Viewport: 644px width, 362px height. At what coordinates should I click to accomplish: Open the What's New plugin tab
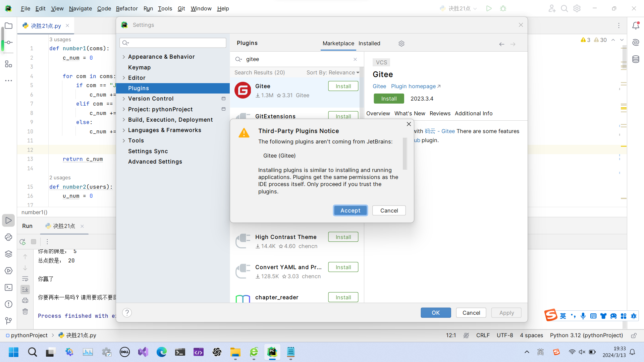coord(410,113)
